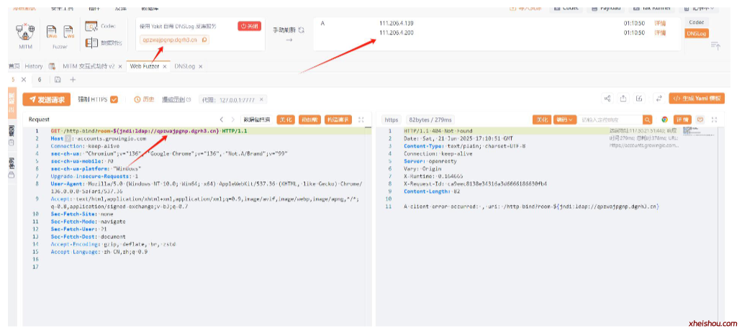Click the second orange button in Request header
This screenshot has width=742, height=336.
(x=309, y=119)
